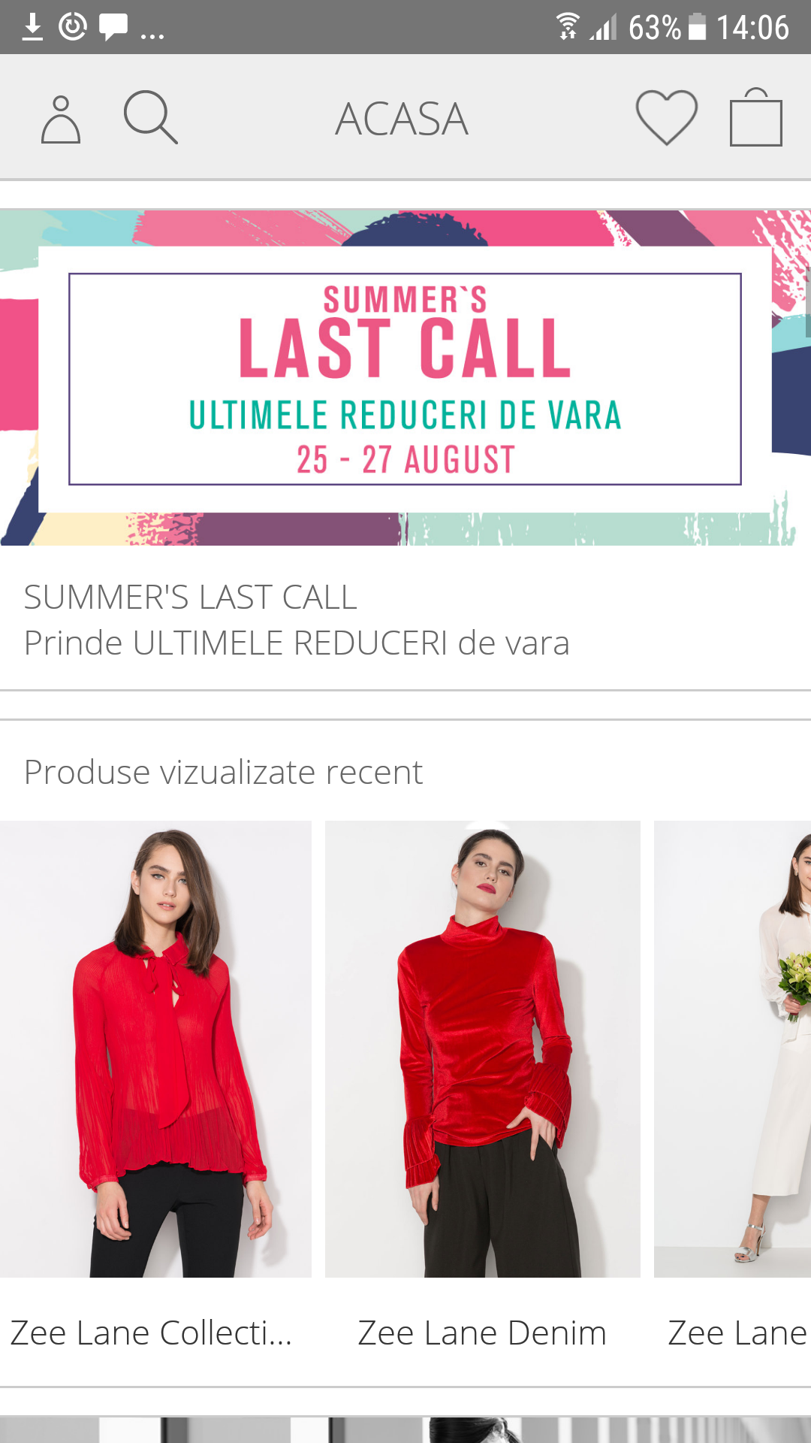Image resolution: width=811 pixels, height=1443 pixels.
Task: Tap the search magnifier icon
Action: pos(150,117)
